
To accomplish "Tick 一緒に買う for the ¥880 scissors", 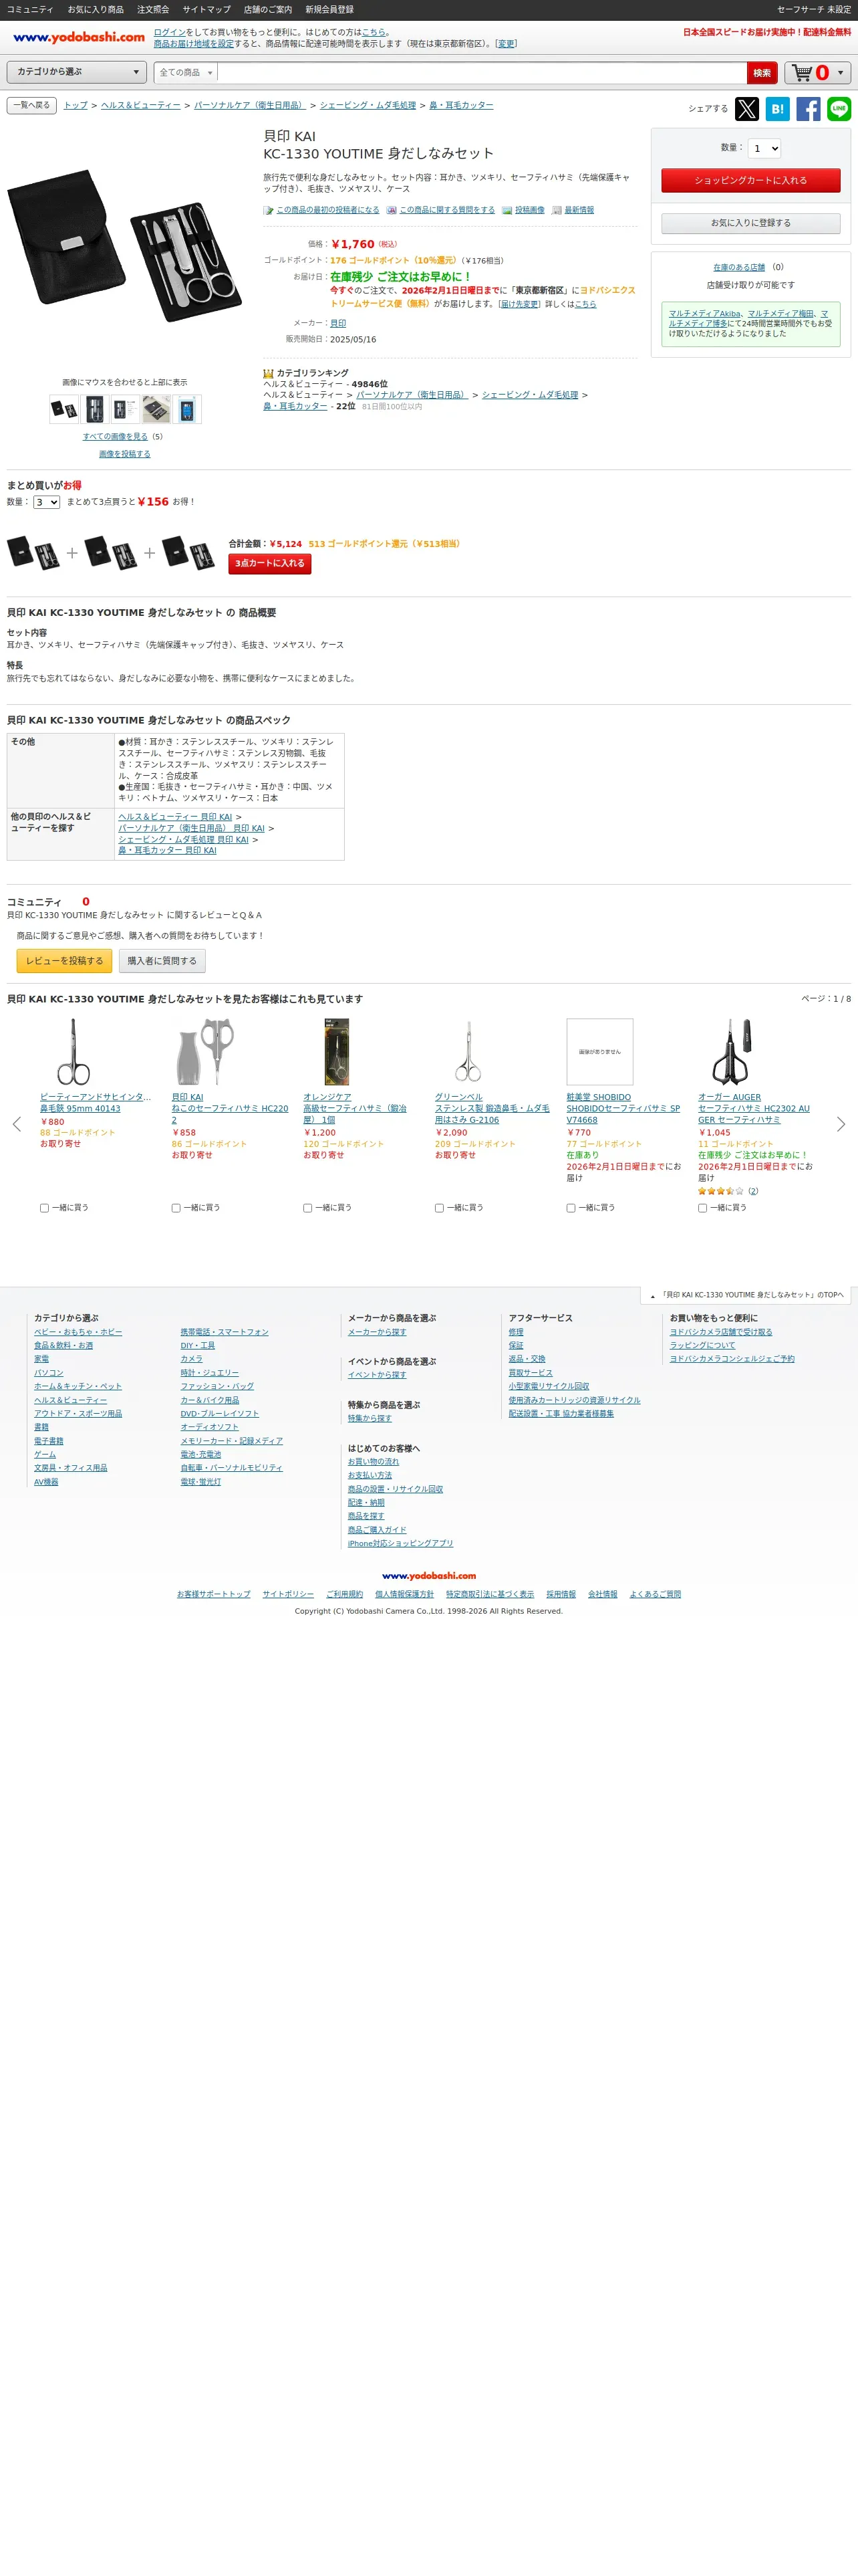I will point(44,1208).
